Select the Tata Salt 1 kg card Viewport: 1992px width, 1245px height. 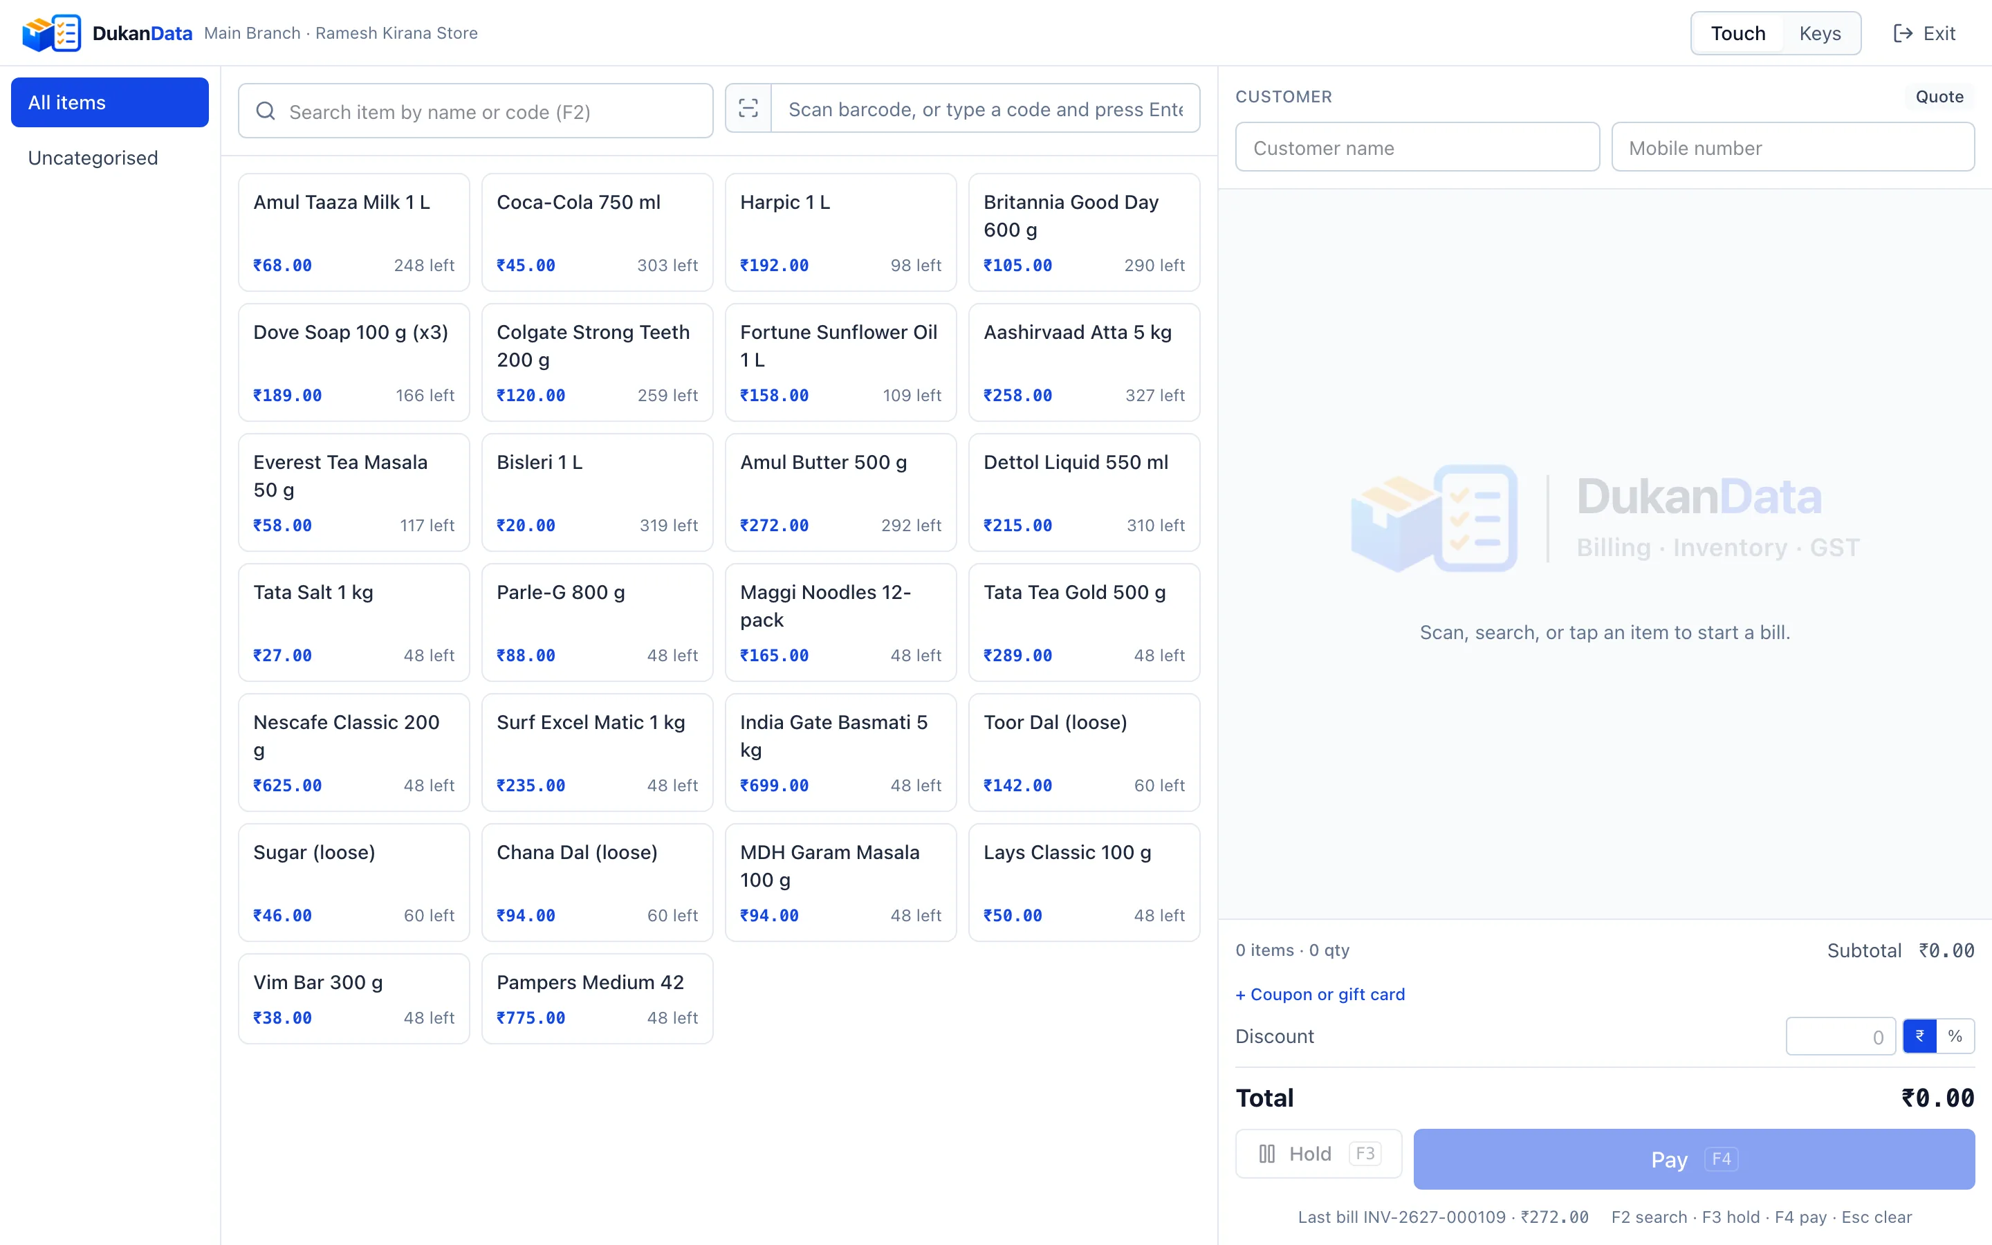tap(354, 622)
